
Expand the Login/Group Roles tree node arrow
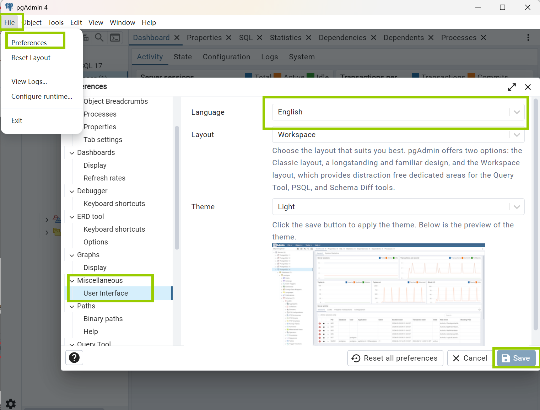point(47,220)
